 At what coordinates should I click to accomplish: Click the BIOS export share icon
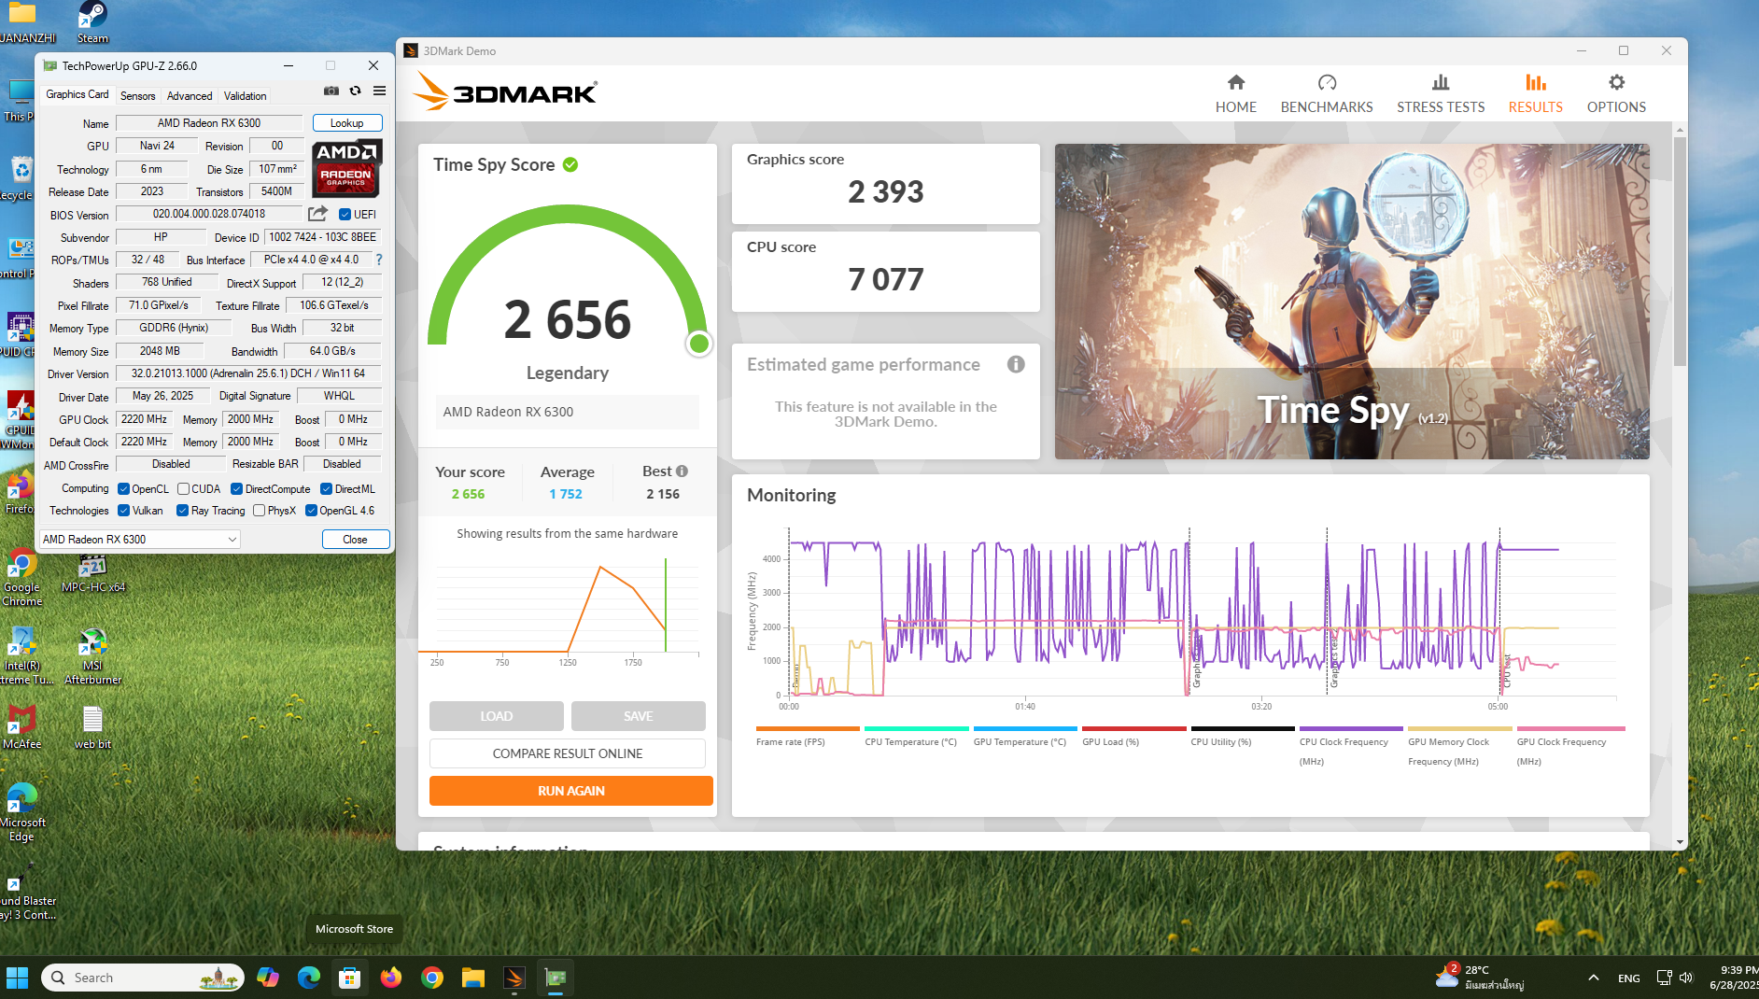pyautogui.click(x=317, y=214)
